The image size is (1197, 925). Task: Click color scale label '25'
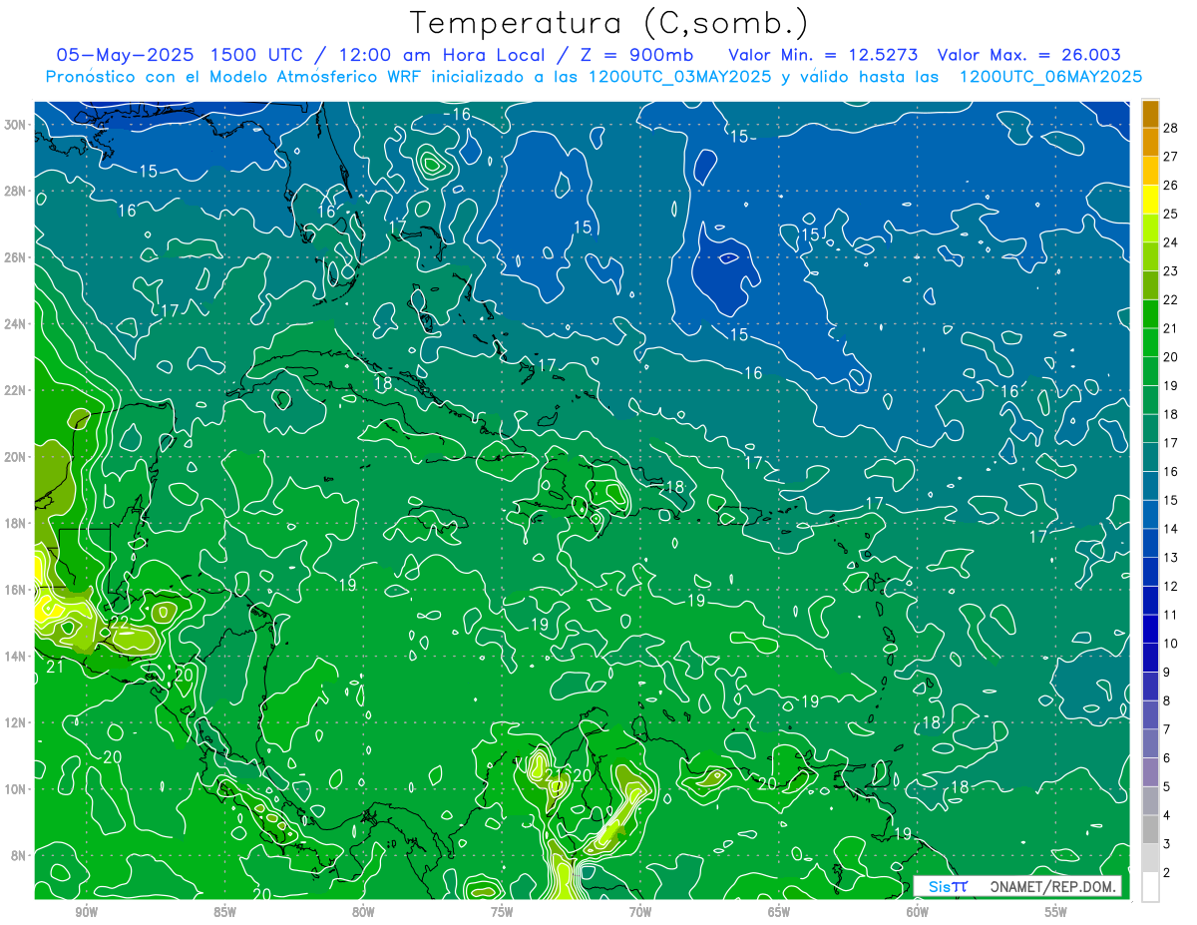tap(1171, 214)
